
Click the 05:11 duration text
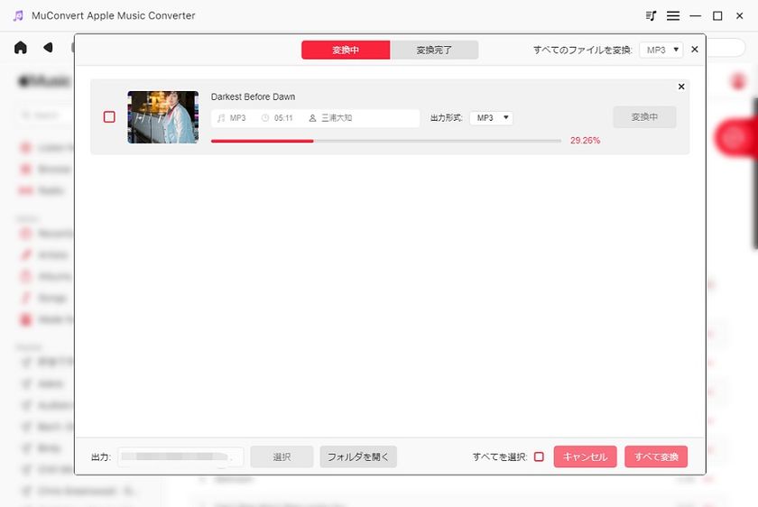click(x=283, y=118)
